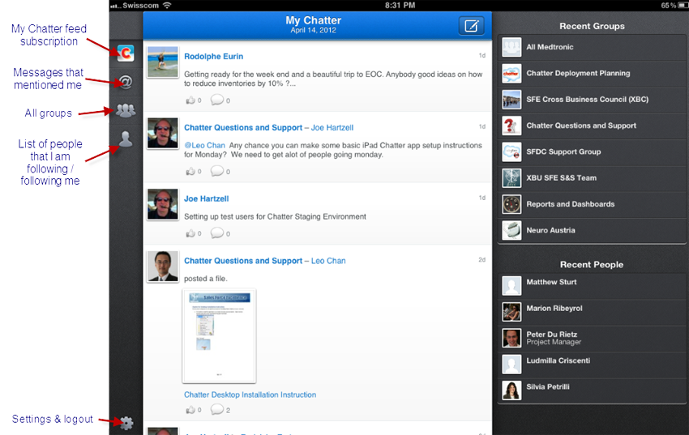This screenshot has width=689, height=435.
Task: Open comments on Leo Chan's file post
Action: (217, 410)
